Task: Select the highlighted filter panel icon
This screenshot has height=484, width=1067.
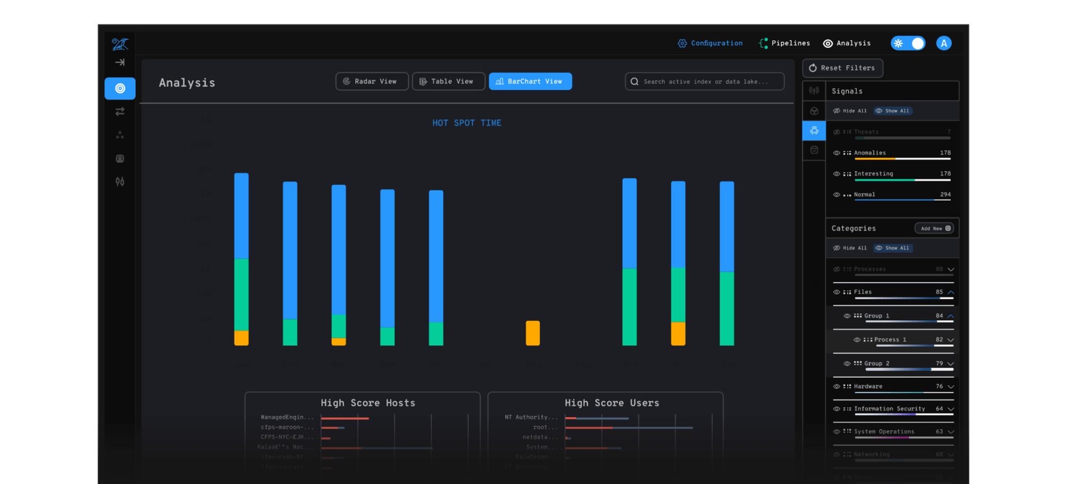Action: tap(814, 131)
